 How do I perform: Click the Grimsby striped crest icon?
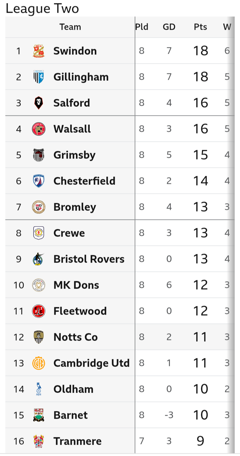39,155
